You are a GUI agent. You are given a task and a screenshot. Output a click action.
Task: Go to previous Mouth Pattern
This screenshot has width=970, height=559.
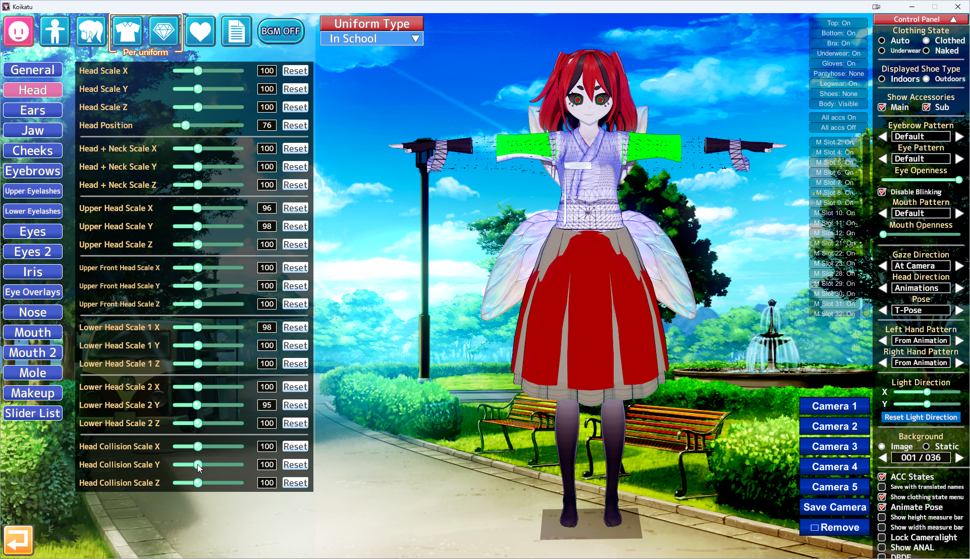(883, 213)
